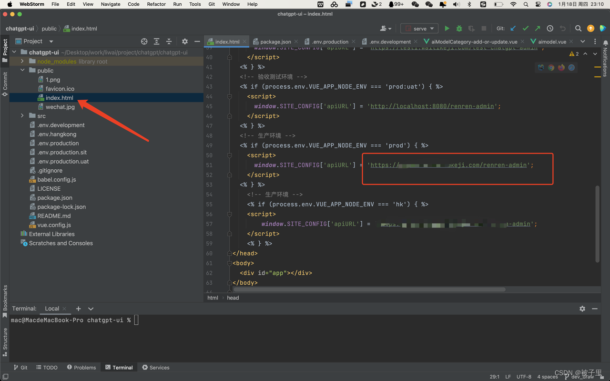The height and width of the screenshot is (381, 610).
Task: Open Search Everywhere magnifier icon
Action: [x=578, y=29]
